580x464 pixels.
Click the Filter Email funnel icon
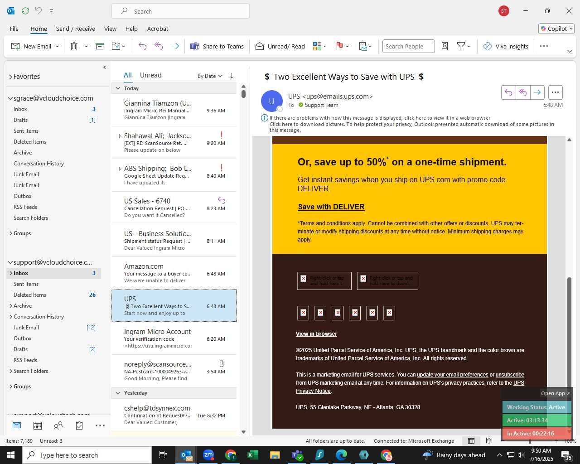pyautogui.click(x=461, y=46)
